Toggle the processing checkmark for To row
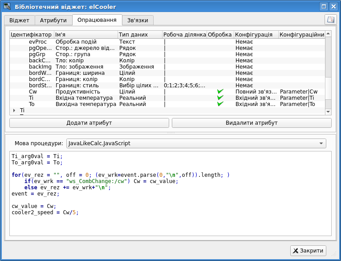This screenshot has height=261, width=341. pos(220,104)
